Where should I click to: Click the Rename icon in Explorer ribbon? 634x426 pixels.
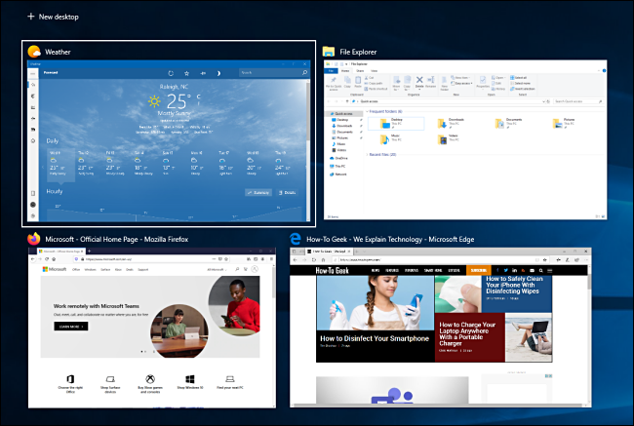click(430, 82)
